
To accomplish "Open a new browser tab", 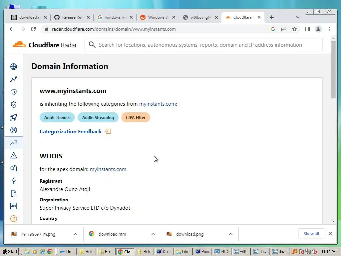I will pyautogui.click(x=272, y=17).
